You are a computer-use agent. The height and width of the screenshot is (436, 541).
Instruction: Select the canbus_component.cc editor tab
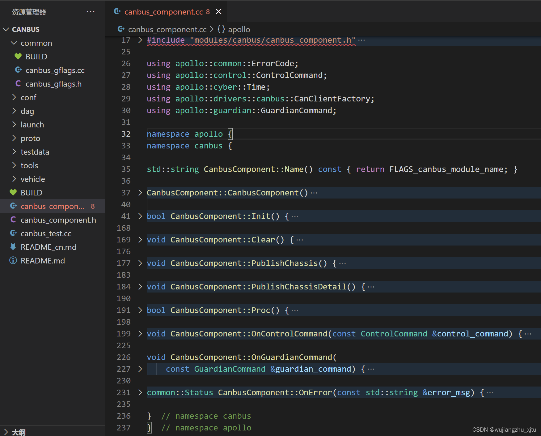pyautogui.click(x=166, y=12)
